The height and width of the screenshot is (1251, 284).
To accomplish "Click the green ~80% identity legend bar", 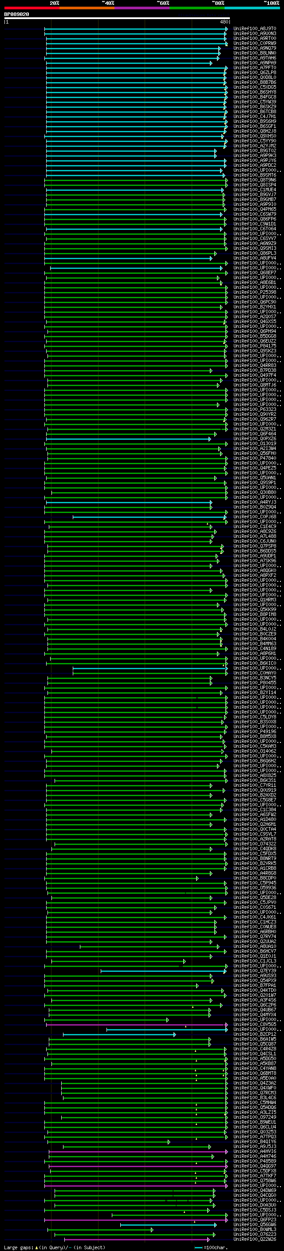I will [x=197, y=8].
